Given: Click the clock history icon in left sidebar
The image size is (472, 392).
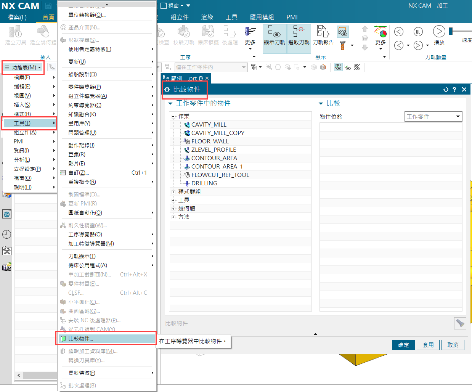Looking at the screenshot, I should click(x=7, y=234).
